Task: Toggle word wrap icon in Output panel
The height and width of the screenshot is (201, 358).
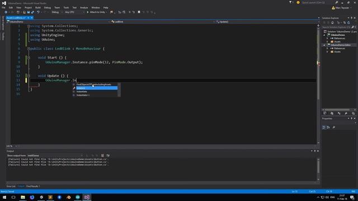Action: click(x=108, y=155)
